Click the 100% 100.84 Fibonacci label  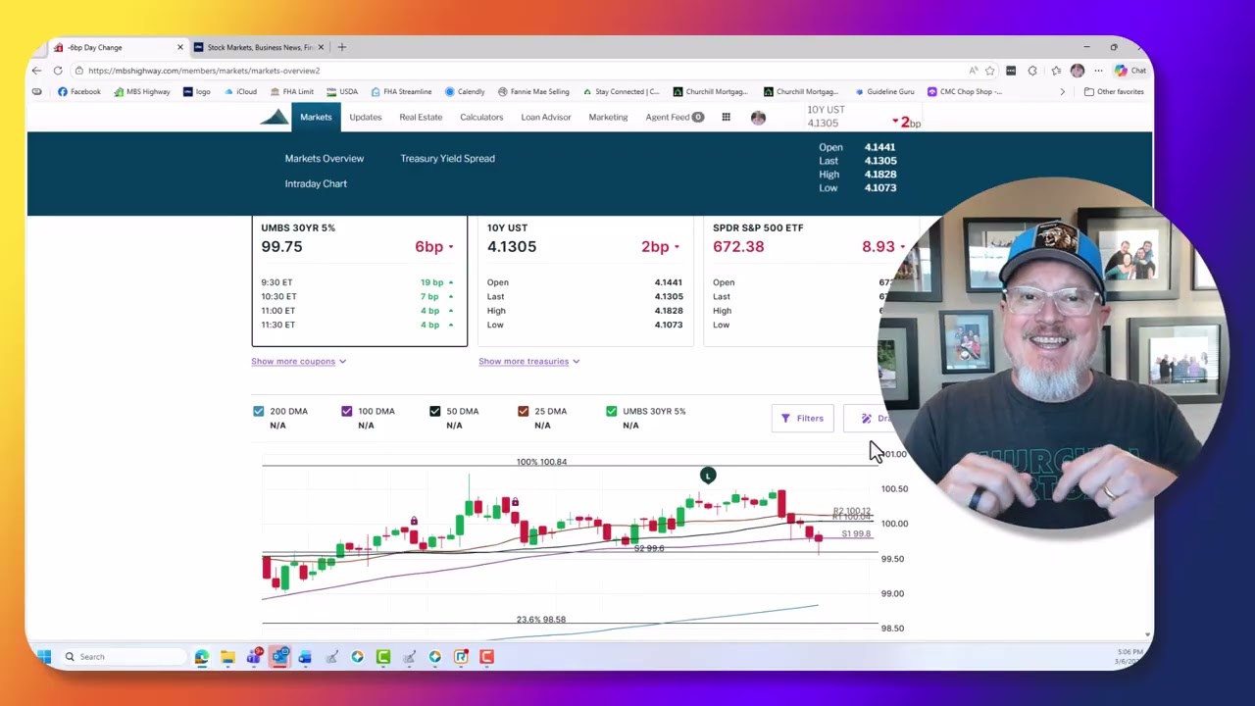[x=541, y=462]
